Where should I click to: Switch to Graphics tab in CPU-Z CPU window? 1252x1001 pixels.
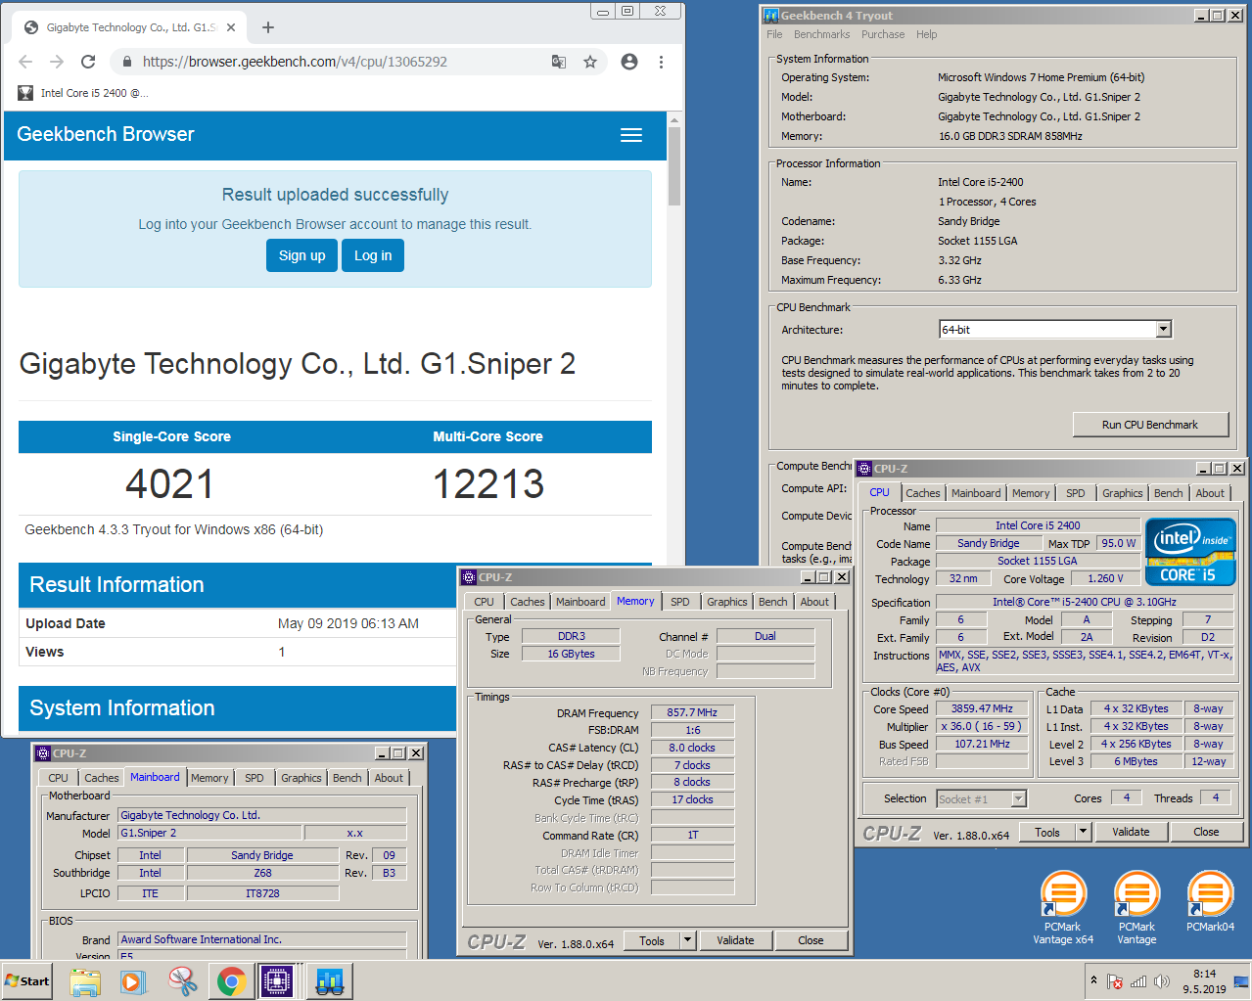(x=1122, y=493)
